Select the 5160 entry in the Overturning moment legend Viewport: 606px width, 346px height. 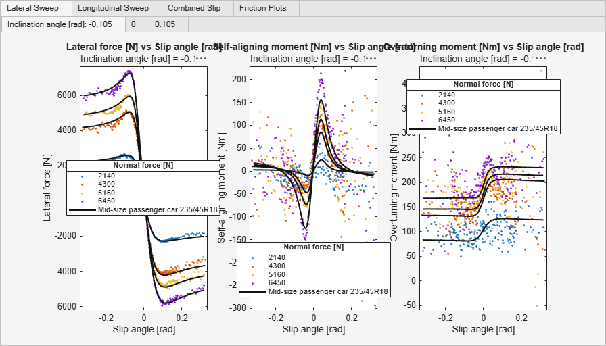point(446,112)
